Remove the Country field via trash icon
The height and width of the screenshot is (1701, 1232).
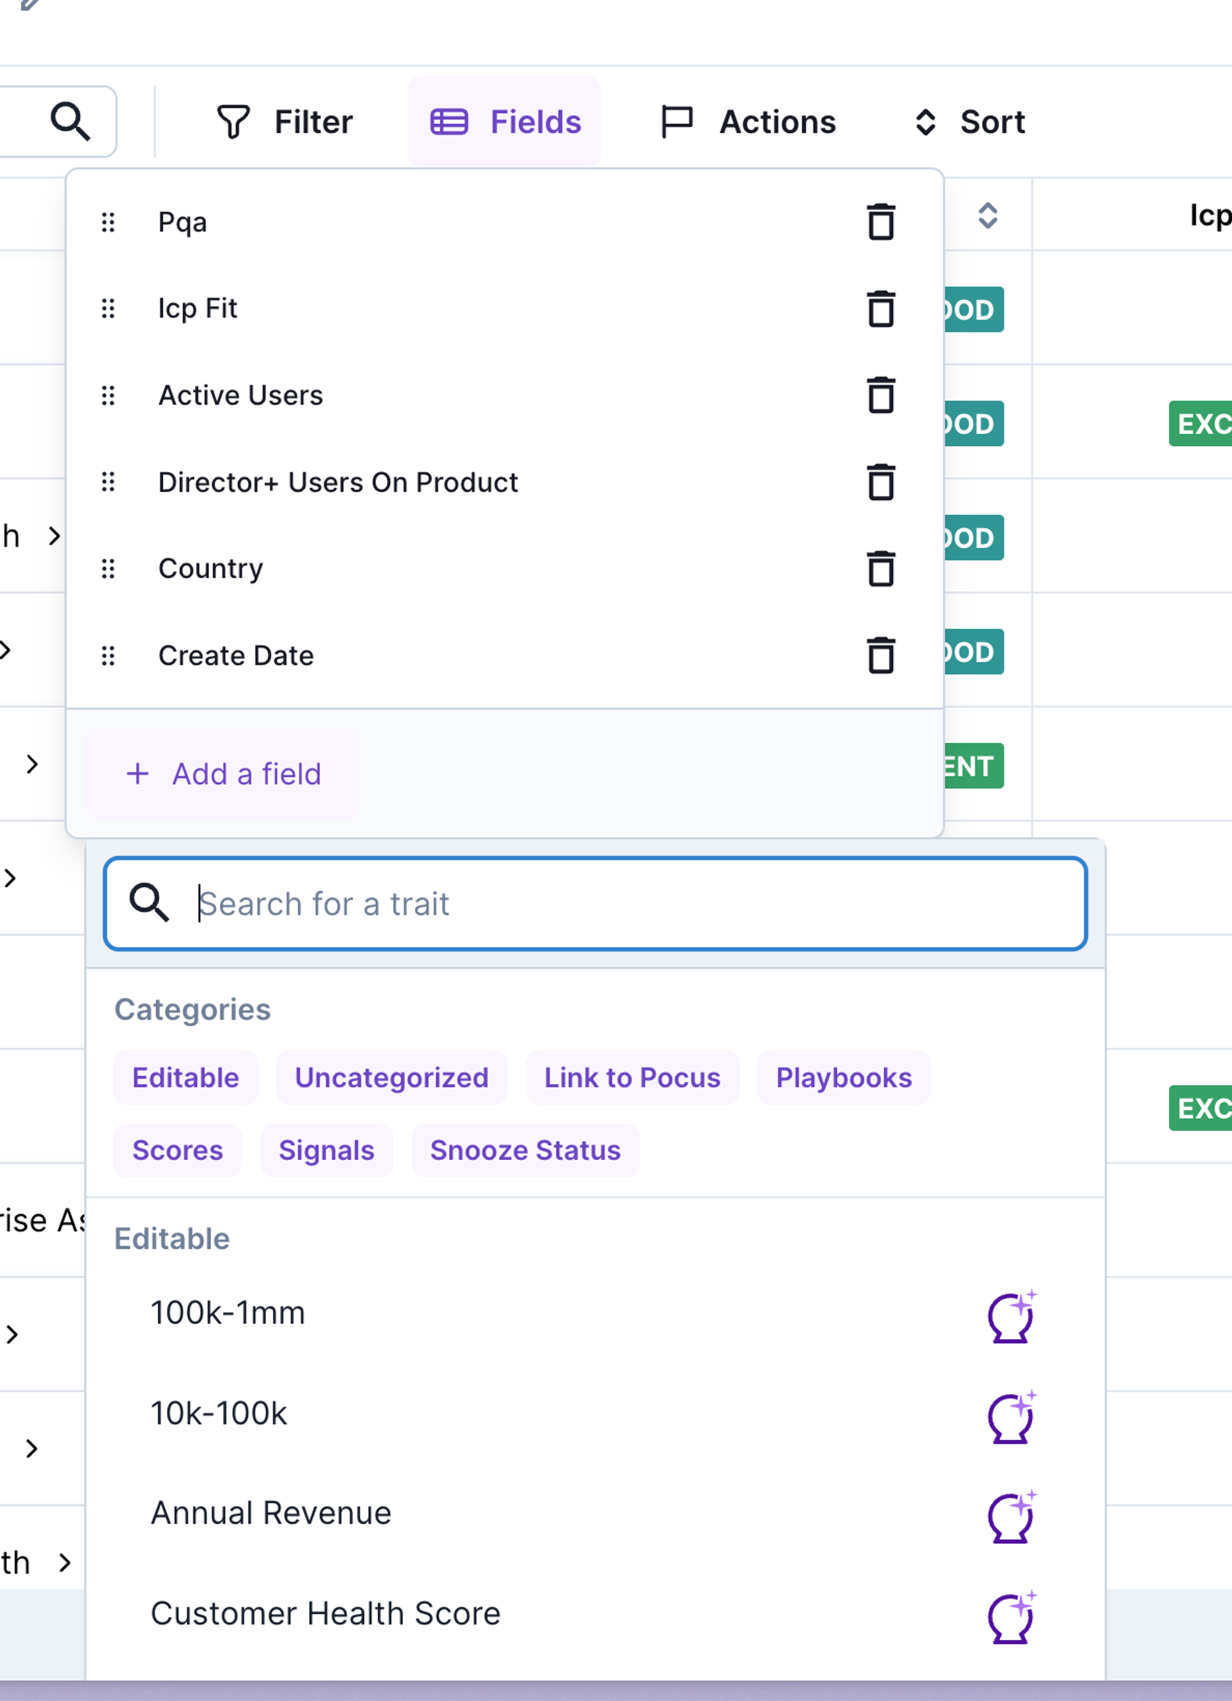(880, 569)
